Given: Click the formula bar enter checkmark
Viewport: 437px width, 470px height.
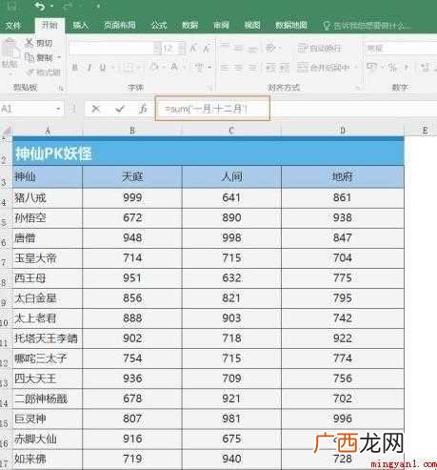Looking at the screenshot, I should click(120, 109).
